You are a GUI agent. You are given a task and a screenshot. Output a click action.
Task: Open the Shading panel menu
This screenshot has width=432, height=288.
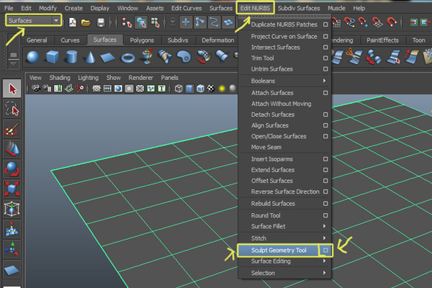pyautogui.click(x=60, y=78)
